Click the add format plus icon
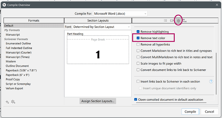Screen dimensions: 222x118 point(7,102)
